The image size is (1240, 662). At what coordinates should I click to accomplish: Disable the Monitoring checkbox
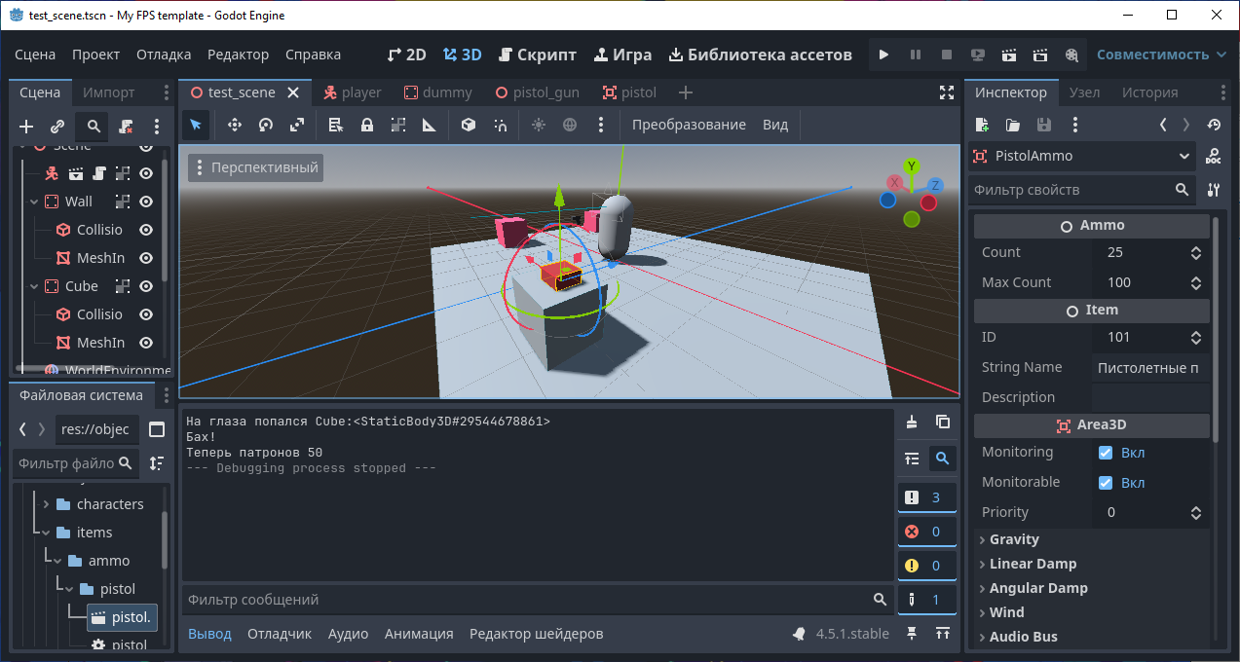[1106, 453]
